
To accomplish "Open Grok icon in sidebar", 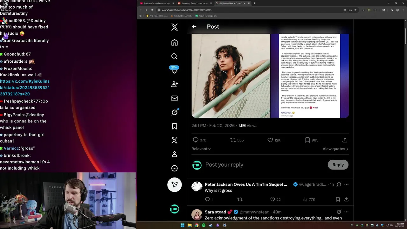I will point(174,112).
